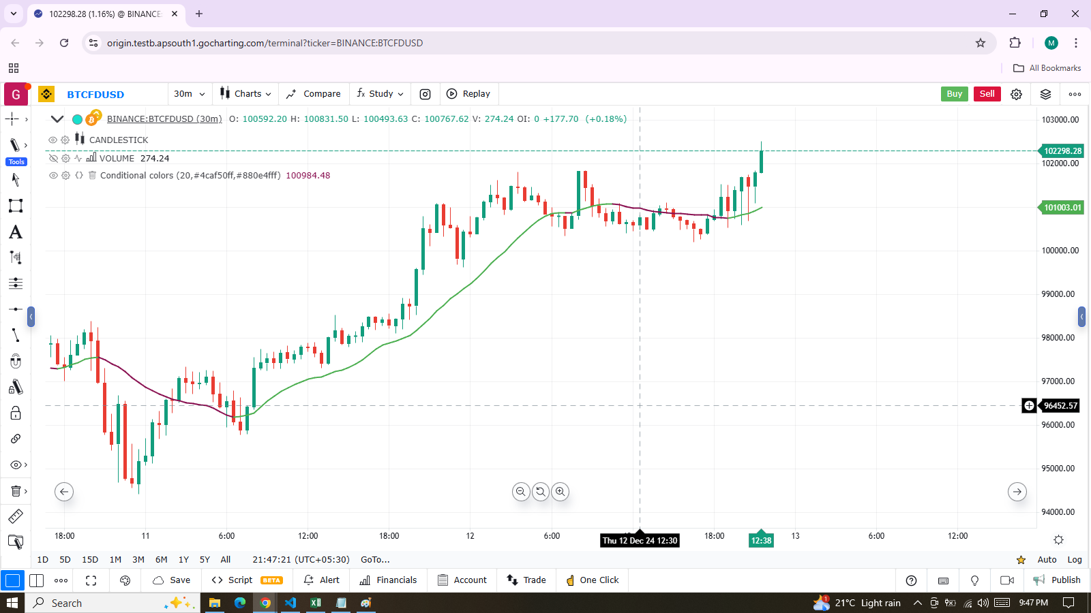Open Excel from the Windows taskbar
This screenshot has width=1091, height=613.
click(316, 603)
